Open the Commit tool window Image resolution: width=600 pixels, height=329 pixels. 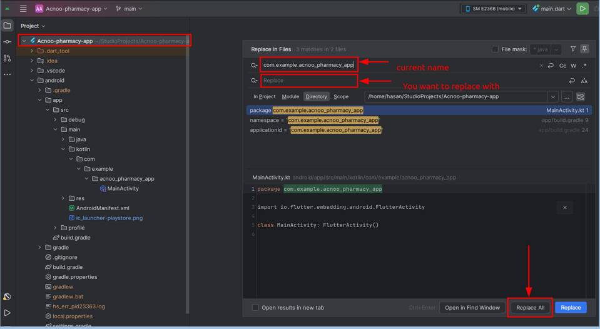8,42
